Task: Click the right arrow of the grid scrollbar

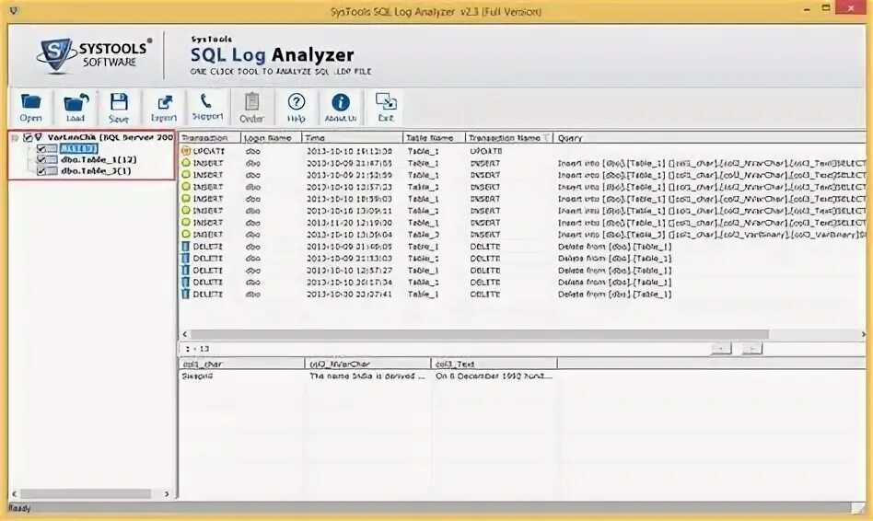Action: [863, 334]
